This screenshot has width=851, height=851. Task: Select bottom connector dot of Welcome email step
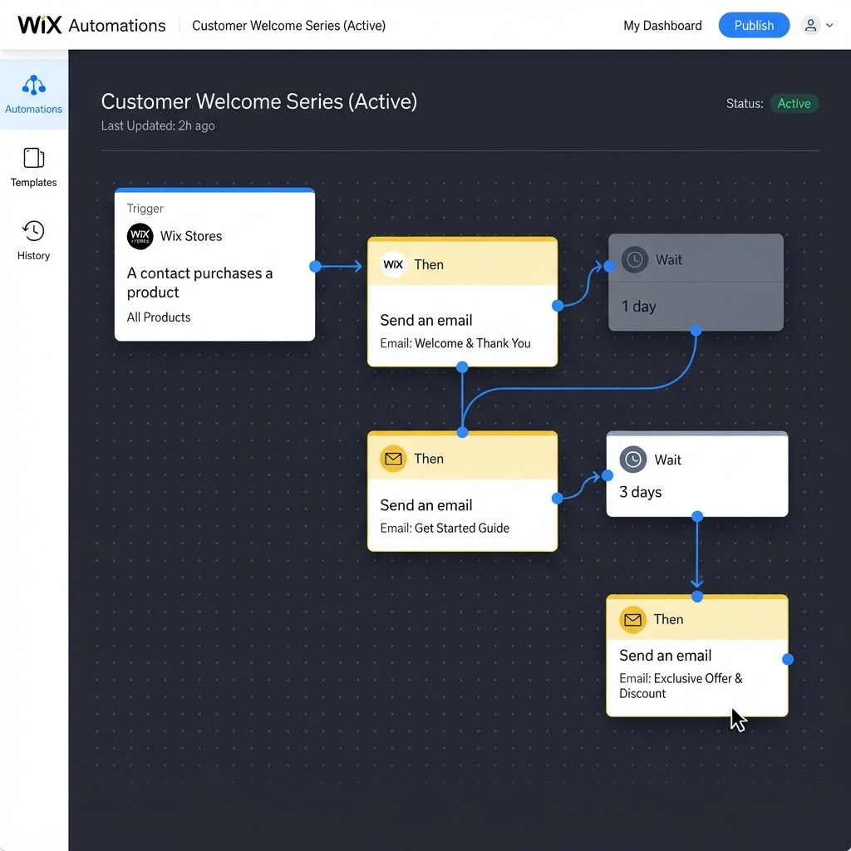pyautogui.click(x=462, y=366)
